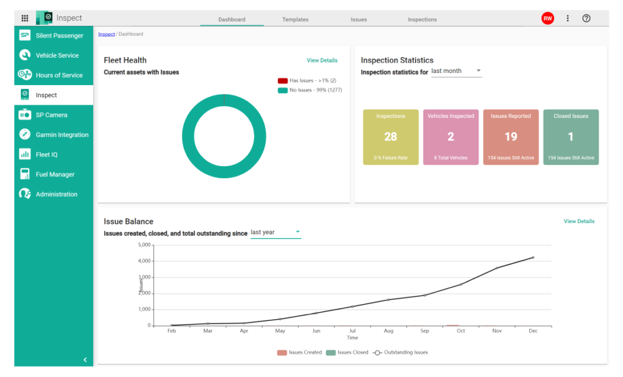Open the SP Camera module

pos(53,114)
